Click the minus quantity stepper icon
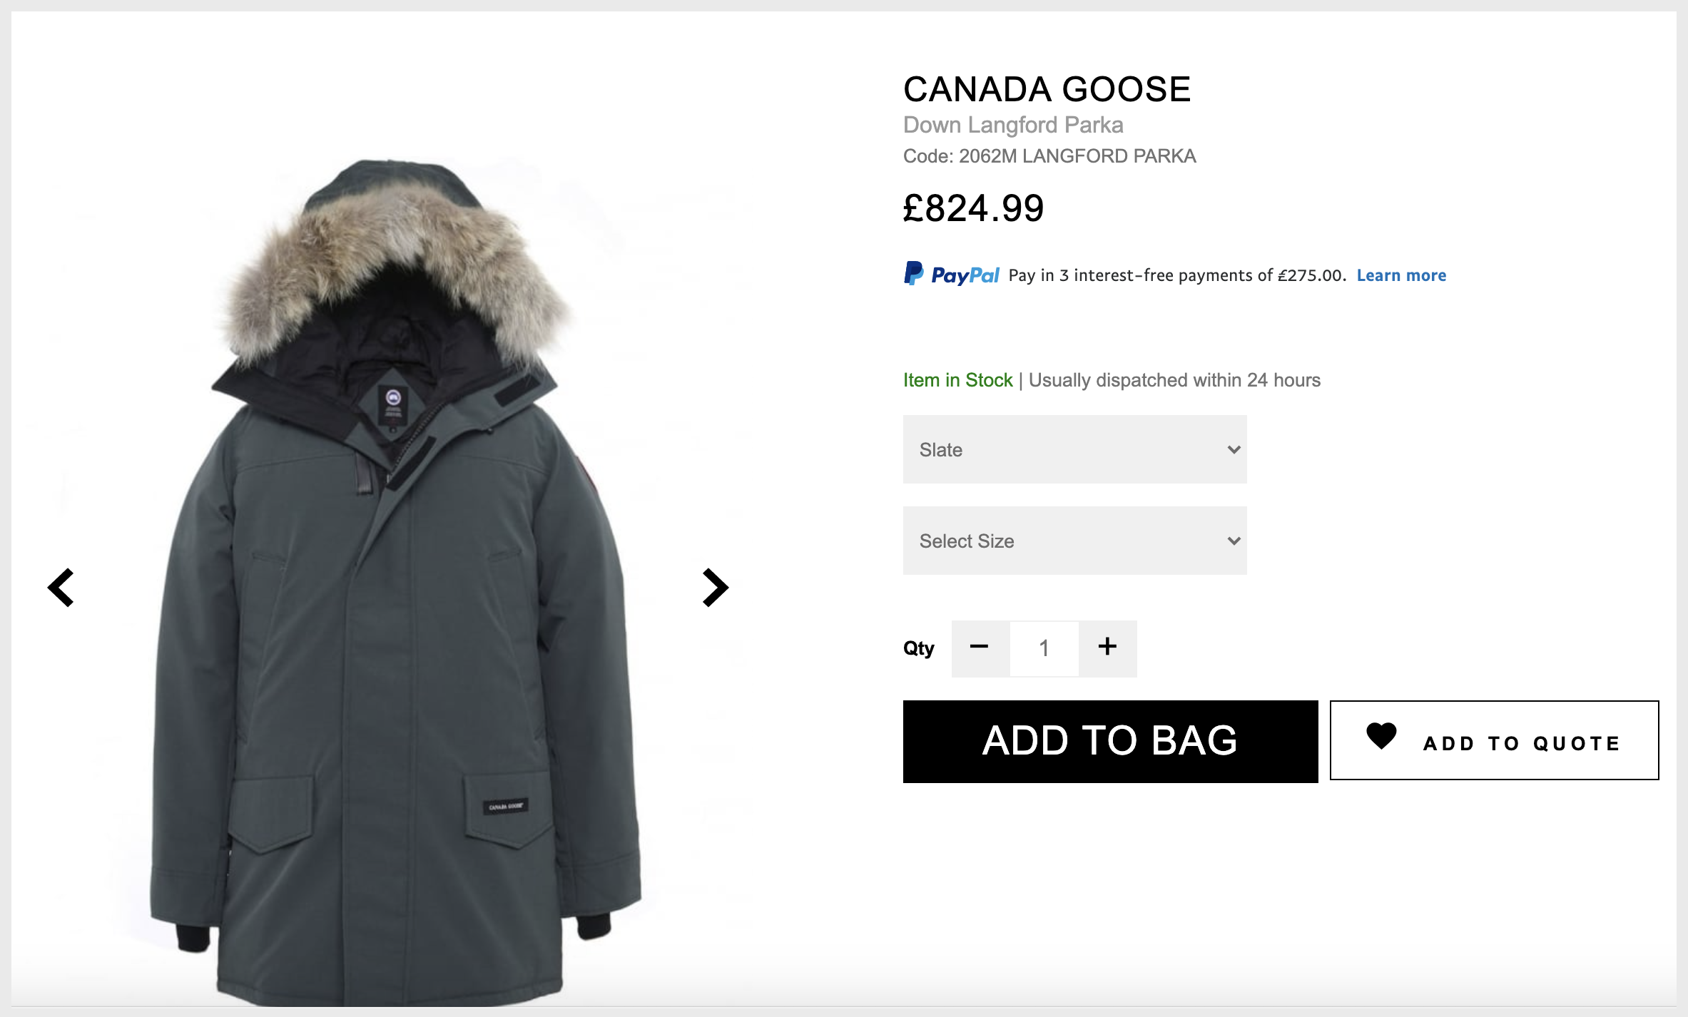 pos(980,647)
